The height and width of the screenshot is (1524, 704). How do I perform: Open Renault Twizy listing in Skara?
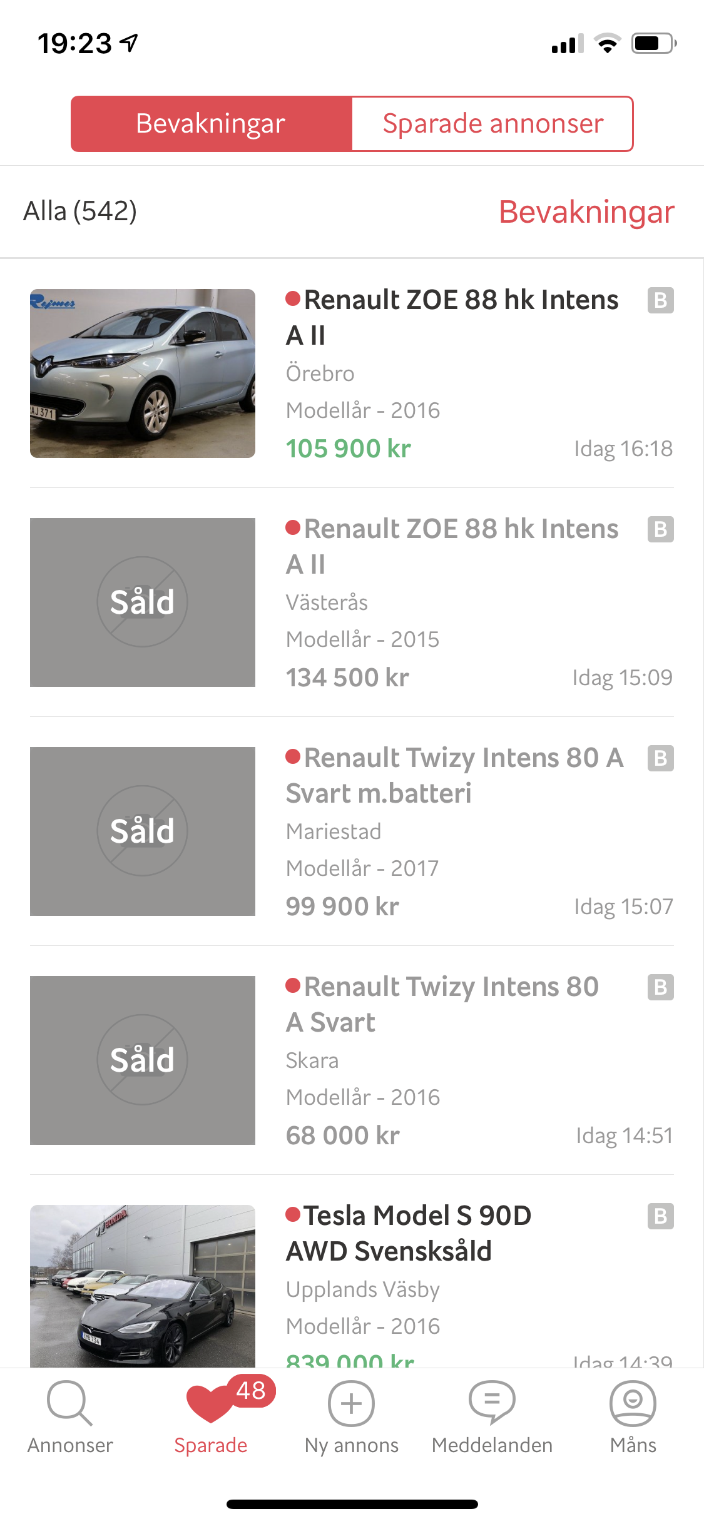[x=352, y=1060]
